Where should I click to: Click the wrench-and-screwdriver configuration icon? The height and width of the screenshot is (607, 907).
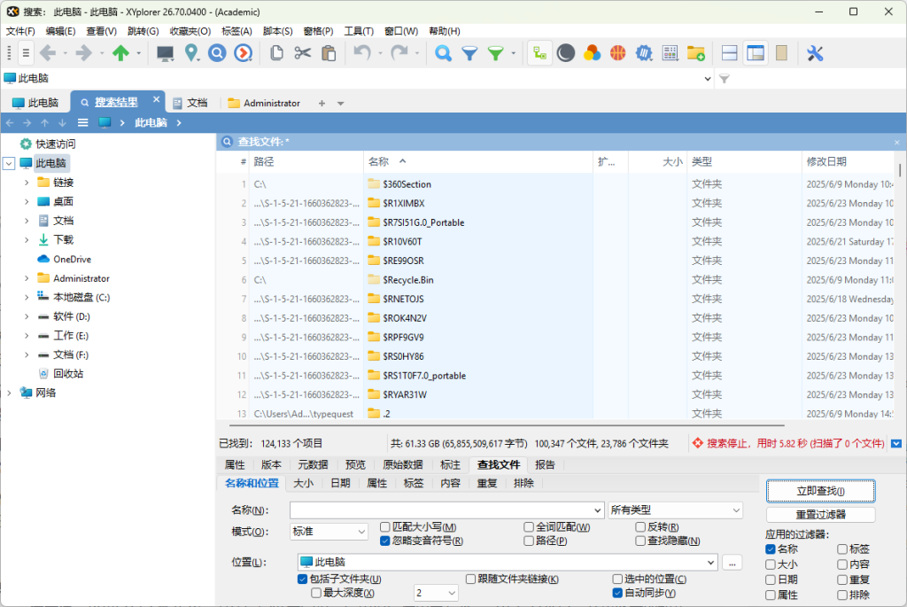(814, 53)
